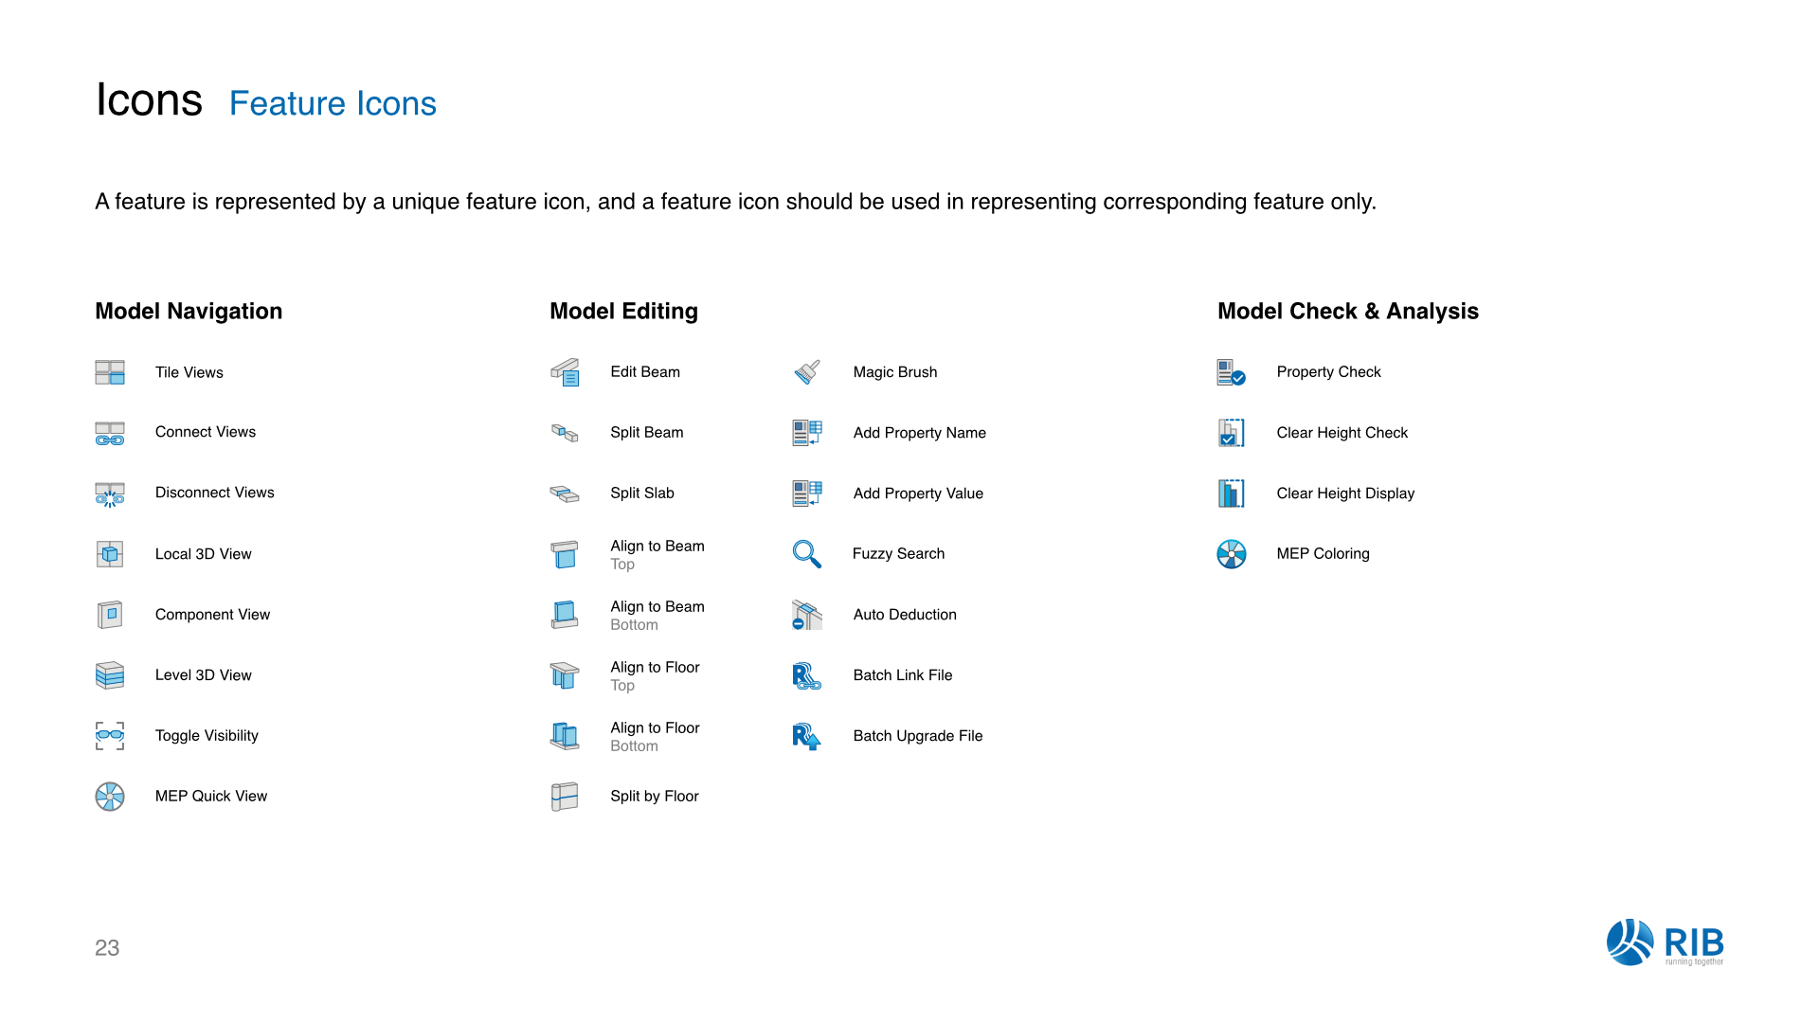
Task: Click the Batch Upgrade File icon
Action: (806, 736)
